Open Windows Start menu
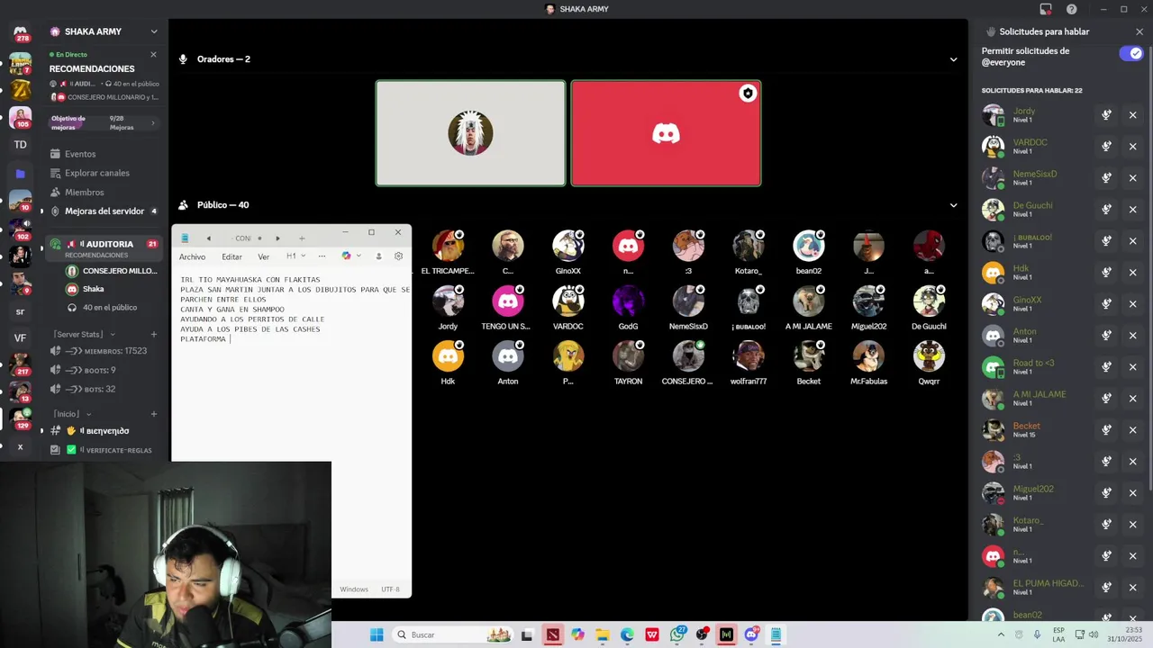Image resolution: width=1153 pixels, height=648 pixels. point(377,634)
